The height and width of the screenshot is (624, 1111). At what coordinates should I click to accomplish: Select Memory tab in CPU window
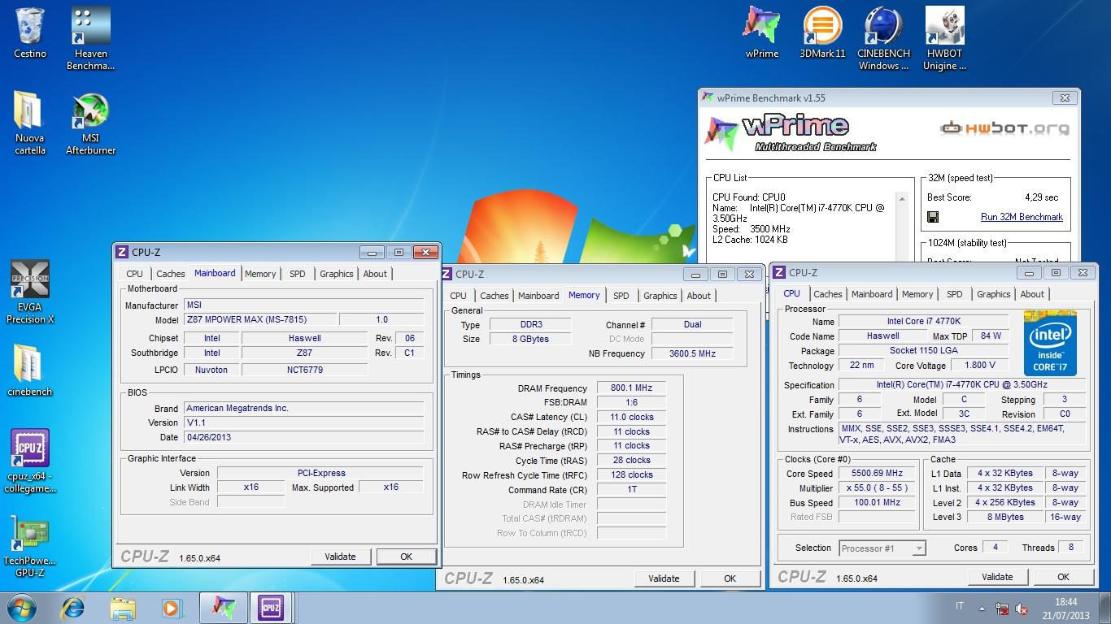tap(917, 294)
